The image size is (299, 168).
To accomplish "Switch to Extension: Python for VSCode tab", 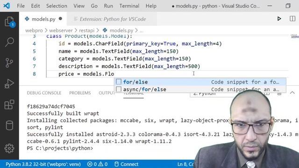I will (113, 19).
